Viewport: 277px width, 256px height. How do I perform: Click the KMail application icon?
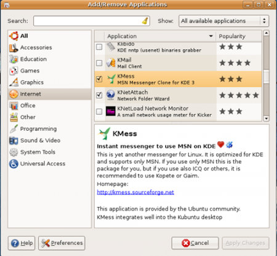click(111, 63)
